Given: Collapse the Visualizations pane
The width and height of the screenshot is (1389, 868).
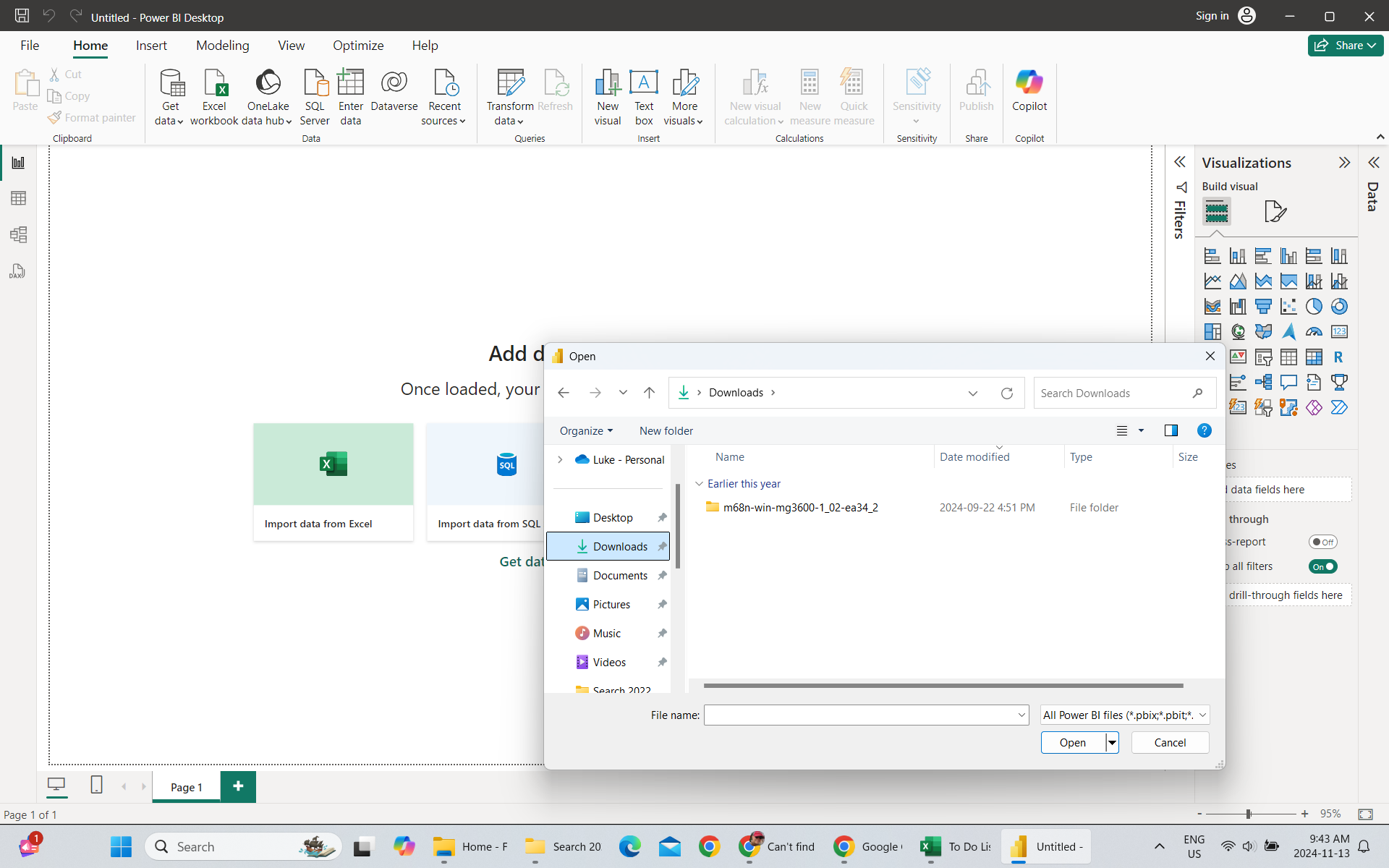Looking at the screenshot, I should pos(1344,163).
